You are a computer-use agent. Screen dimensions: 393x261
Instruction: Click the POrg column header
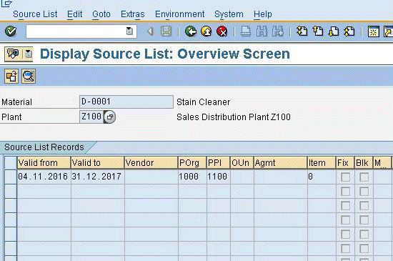coord(192,163)
